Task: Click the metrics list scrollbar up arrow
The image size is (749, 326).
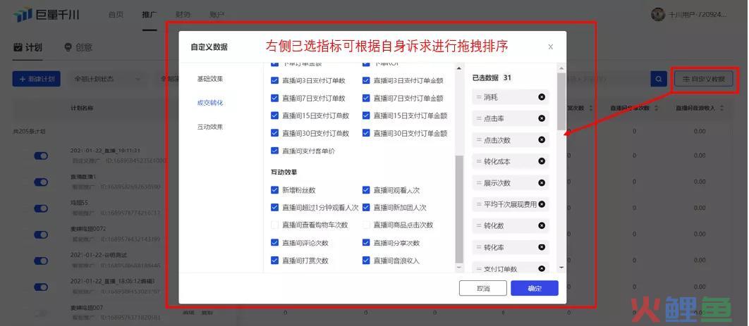Action: click(x=459, y=68)
